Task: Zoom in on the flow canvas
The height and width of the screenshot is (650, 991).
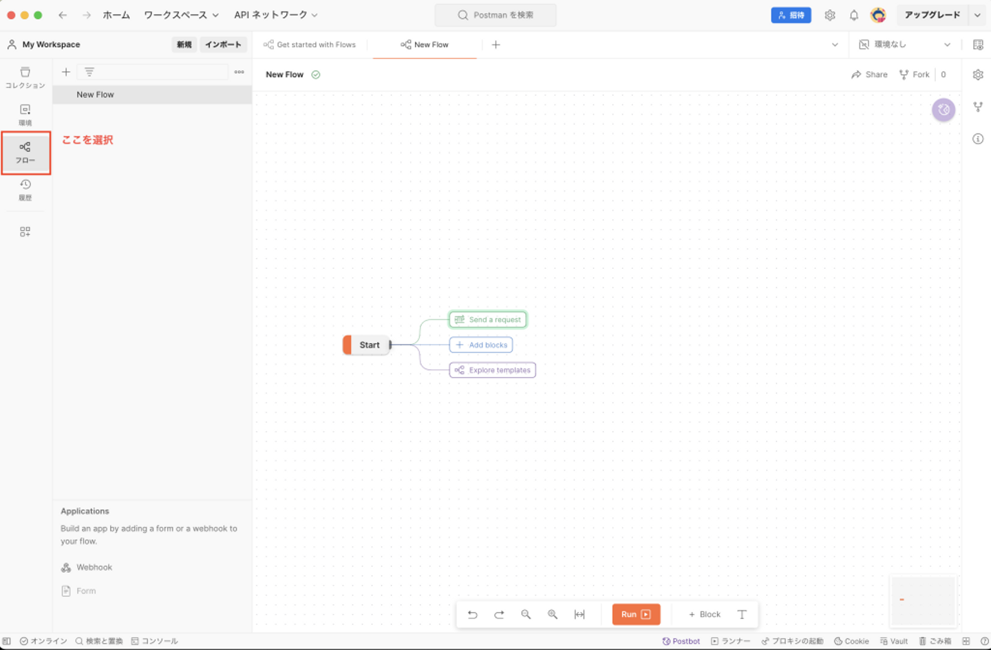Action: (x=553, y=614)
